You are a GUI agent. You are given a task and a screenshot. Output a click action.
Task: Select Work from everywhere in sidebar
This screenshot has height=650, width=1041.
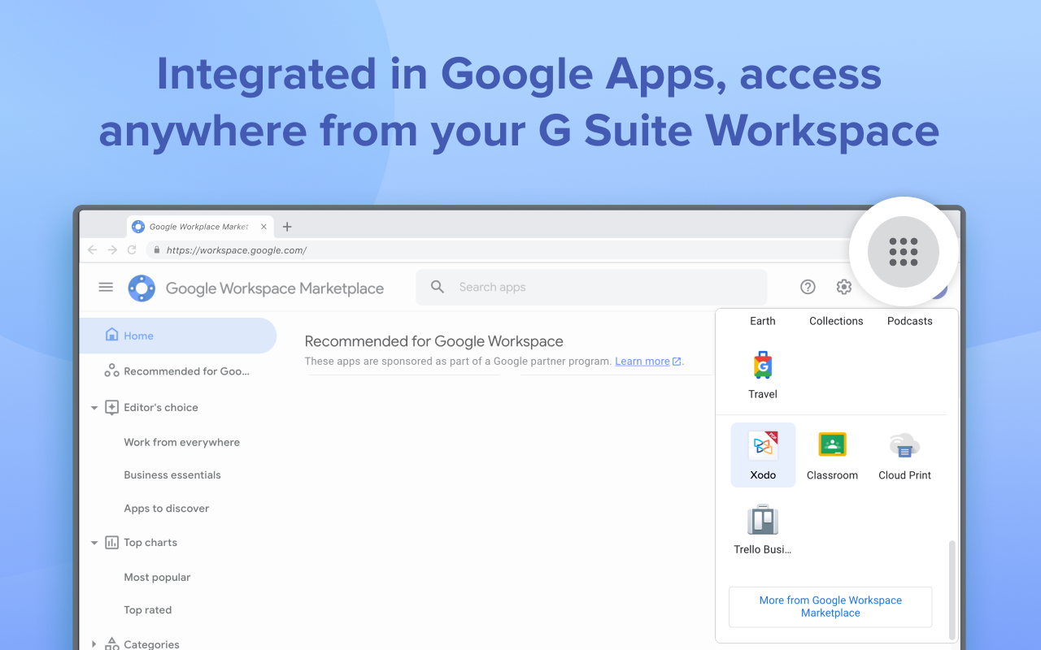click(181, 443)
